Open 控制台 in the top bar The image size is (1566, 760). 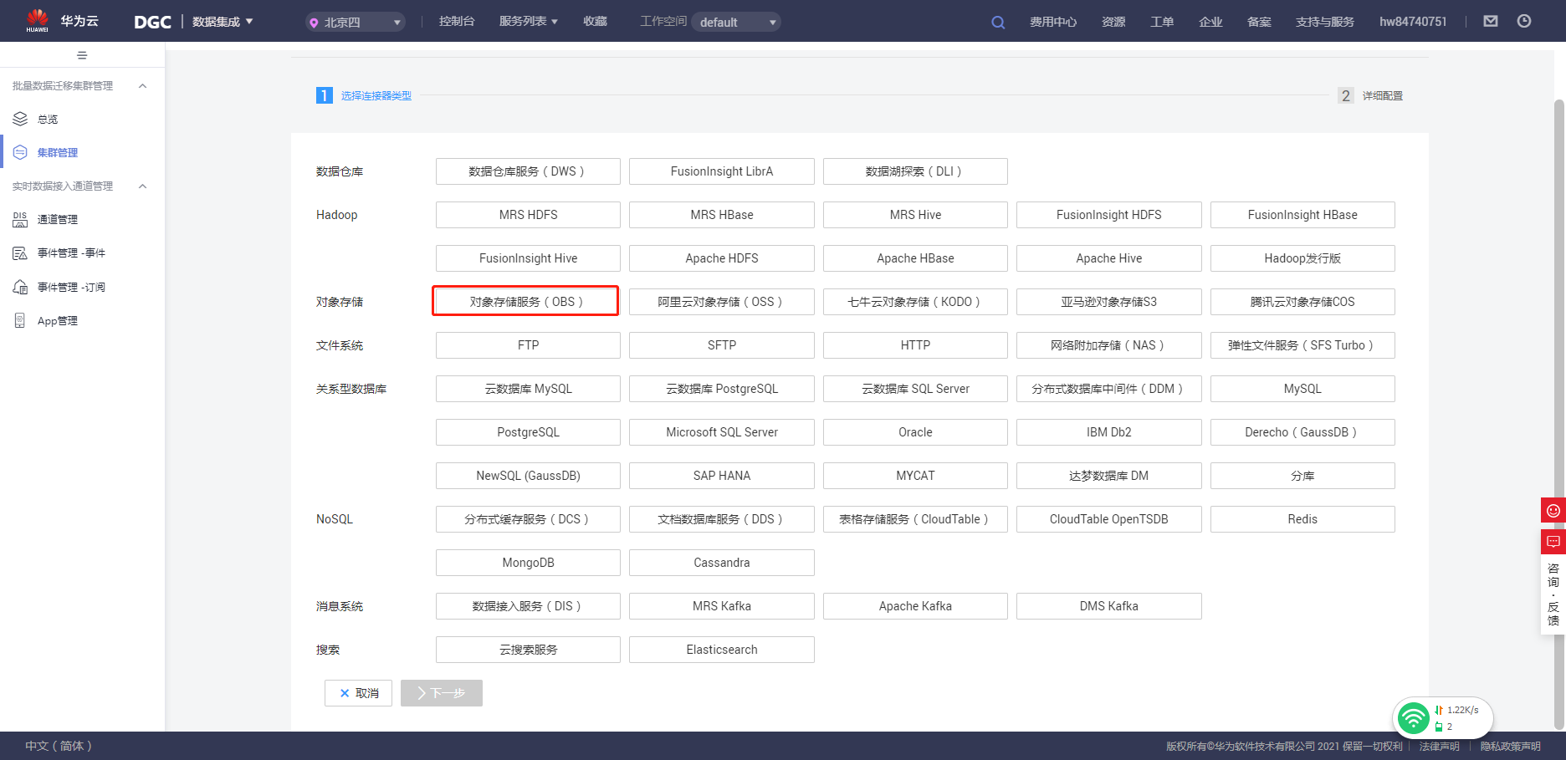(x=457, y=21)
